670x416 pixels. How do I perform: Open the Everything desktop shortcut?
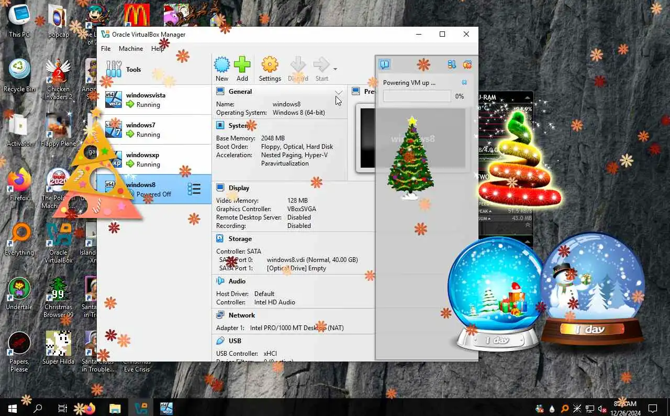click(x=19, y=239)
